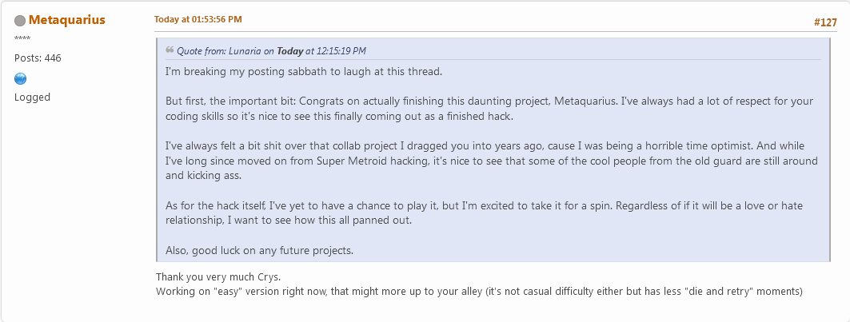Open Metaquarius's user profile link

66,20
